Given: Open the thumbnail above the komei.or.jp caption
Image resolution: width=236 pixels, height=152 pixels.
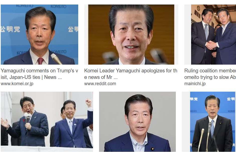Looking at the screenshot, I should click(x=39, y=34).
